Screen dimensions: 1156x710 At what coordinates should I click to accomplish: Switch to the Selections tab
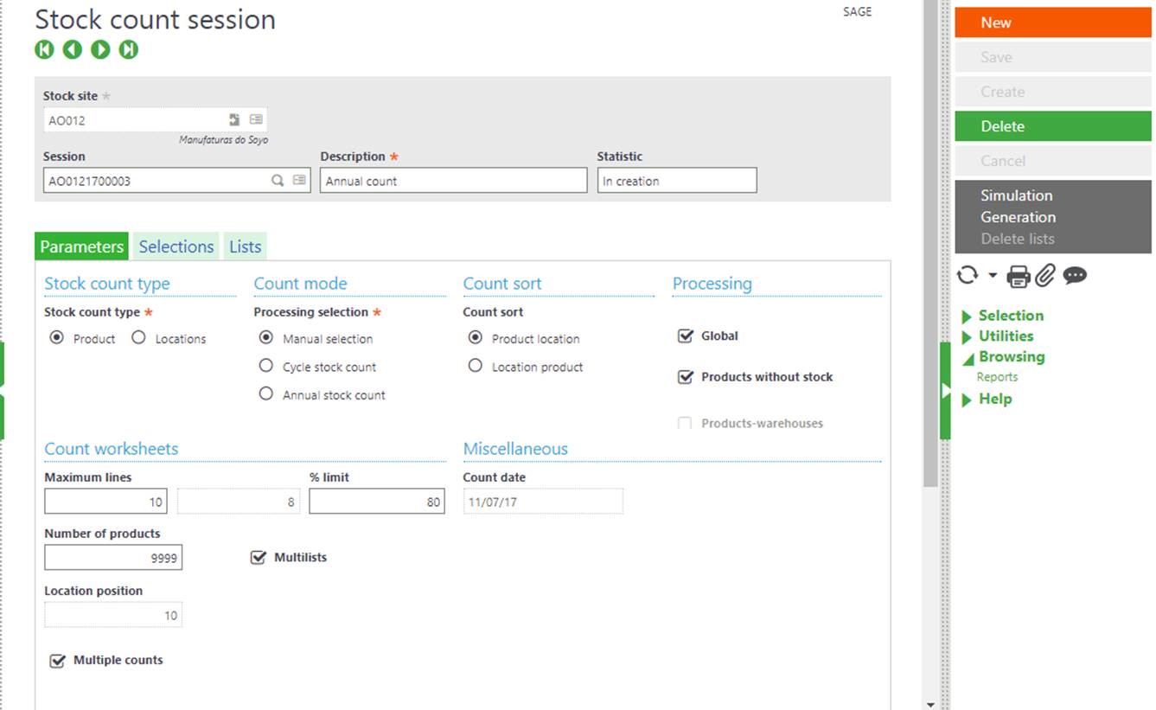176,246
